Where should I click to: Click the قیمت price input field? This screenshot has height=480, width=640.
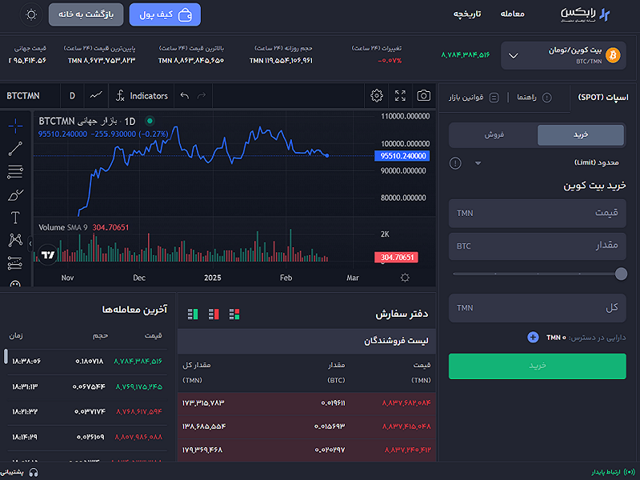click(538, 213)
